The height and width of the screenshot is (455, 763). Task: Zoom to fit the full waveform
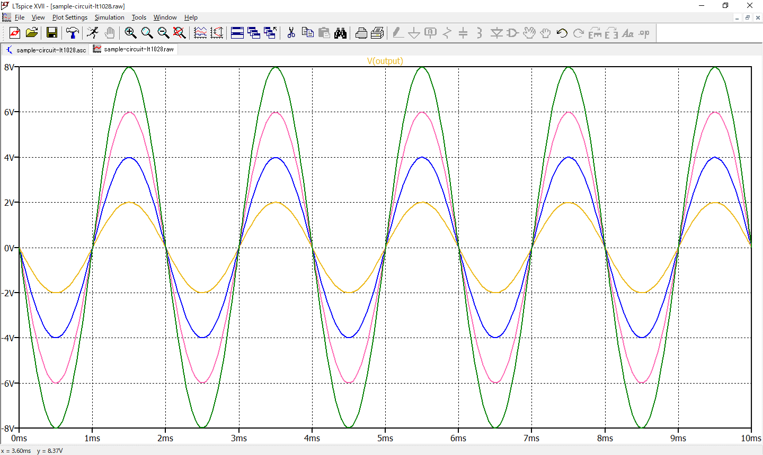[x=180, y=33]
